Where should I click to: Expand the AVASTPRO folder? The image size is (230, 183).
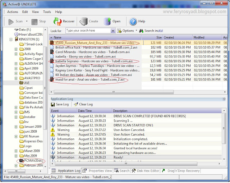(x=16, y=78)
